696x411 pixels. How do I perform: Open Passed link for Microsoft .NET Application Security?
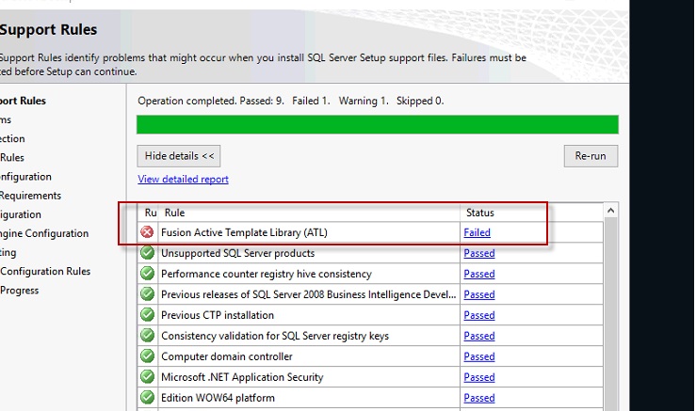click(x=479, y=377)
